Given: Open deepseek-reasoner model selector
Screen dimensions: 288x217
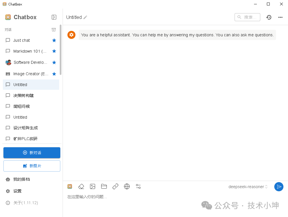Looking at the screenshot, I should [248, 187].
